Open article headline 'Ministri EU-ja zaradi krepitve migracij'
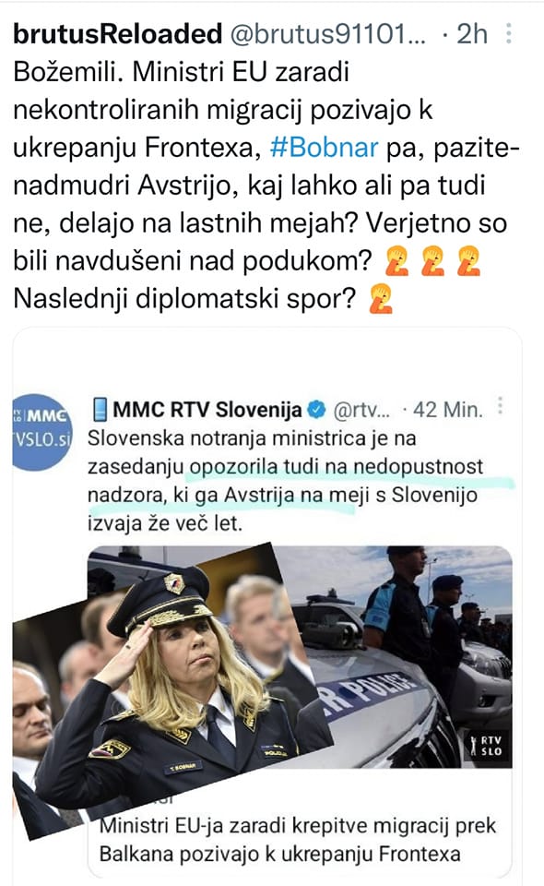Screen dimensions: 544x886 point(298,839)
